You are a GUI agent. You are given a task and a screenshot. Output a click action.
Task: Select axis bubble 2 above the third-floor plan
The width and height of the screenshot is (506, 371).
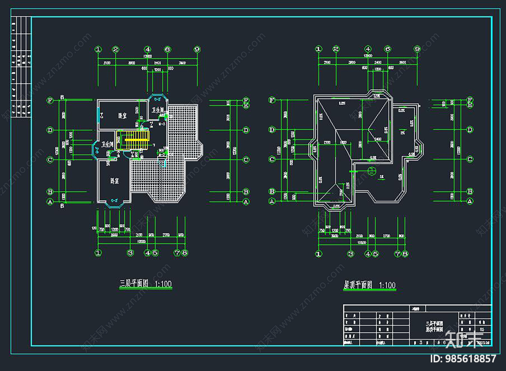point(115,49)
